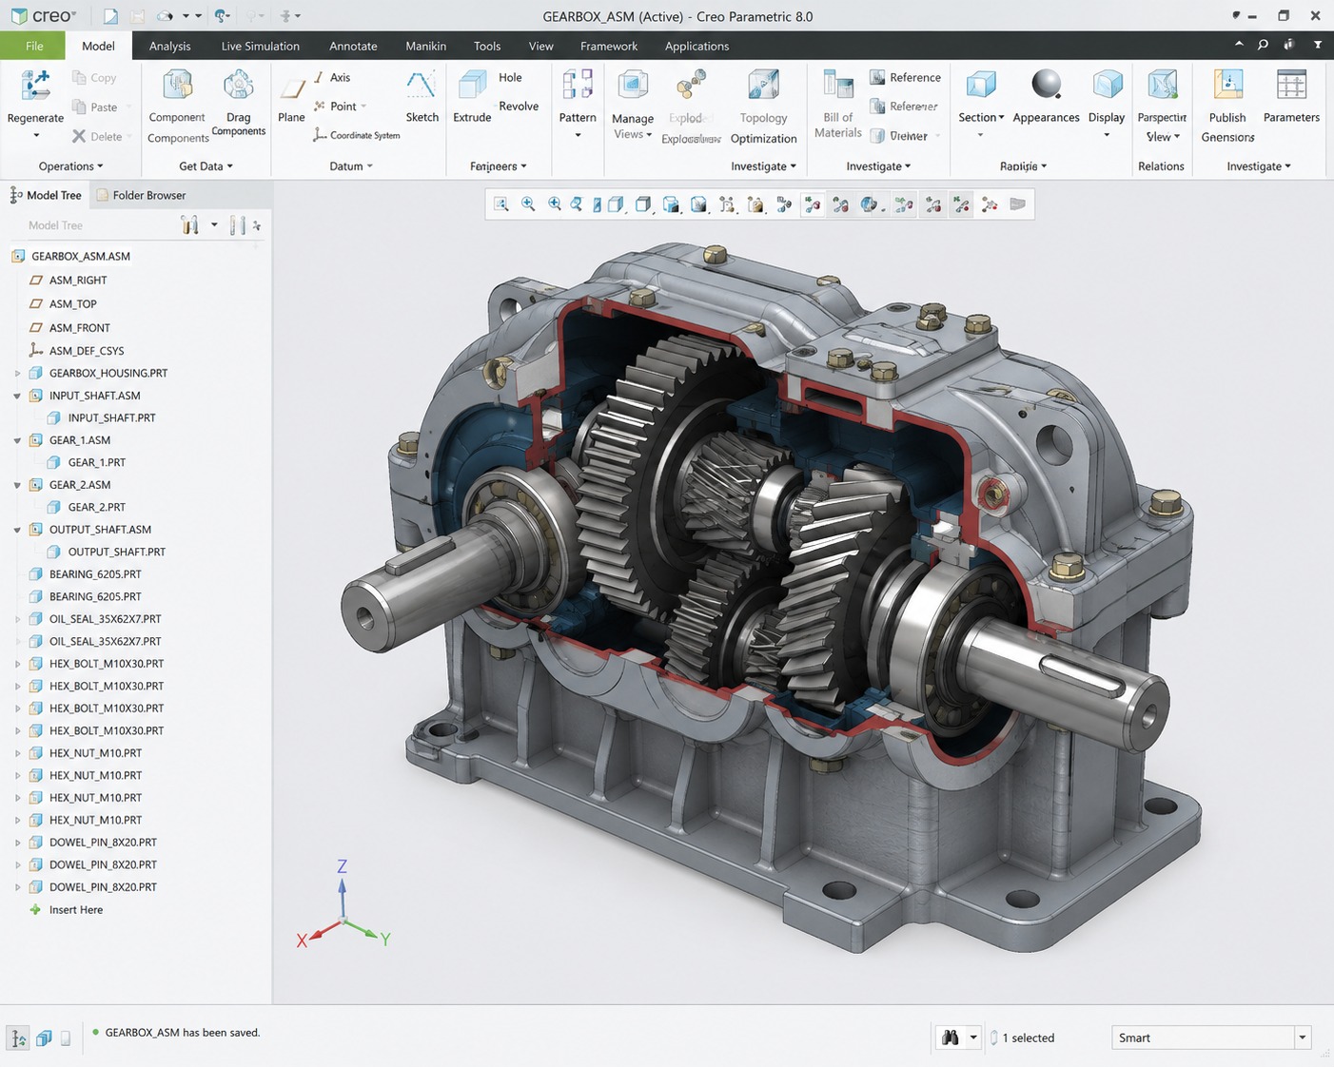1334x1067 pixels.
Task: Click the '1 selected' status text
Action: tap(1028, 1038)
